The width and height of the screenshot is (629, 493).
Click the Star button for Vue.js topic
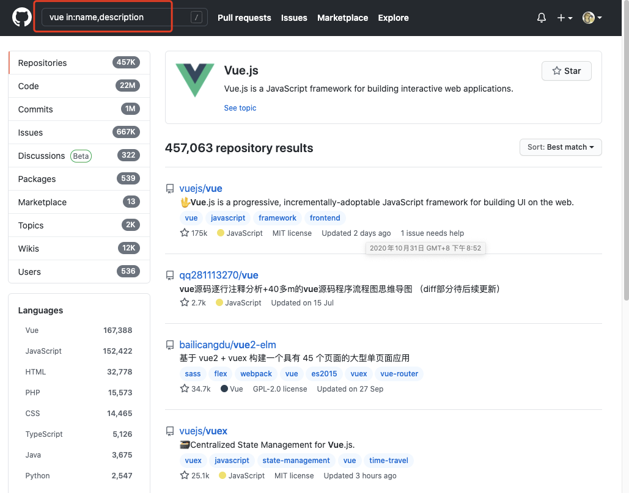pyautogui.click(x=566, y=70)
